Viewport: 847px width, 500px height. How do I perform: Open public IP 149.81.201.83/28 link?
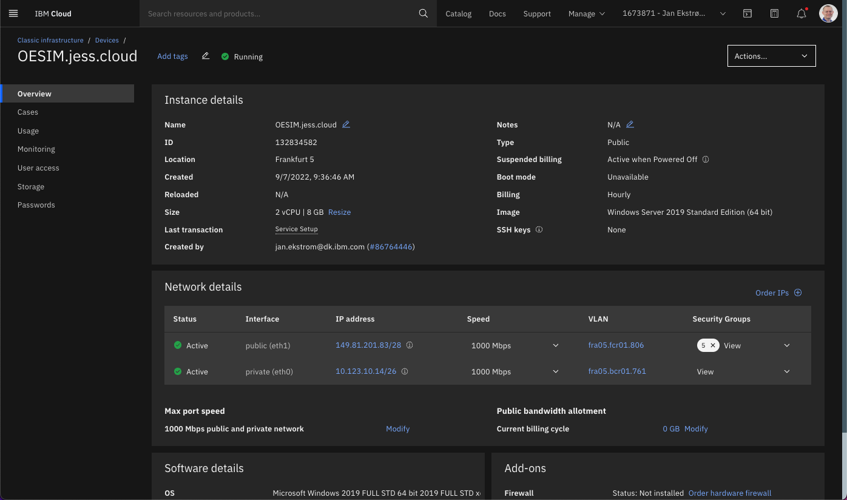pyautogui.click(x=368, y=345)
